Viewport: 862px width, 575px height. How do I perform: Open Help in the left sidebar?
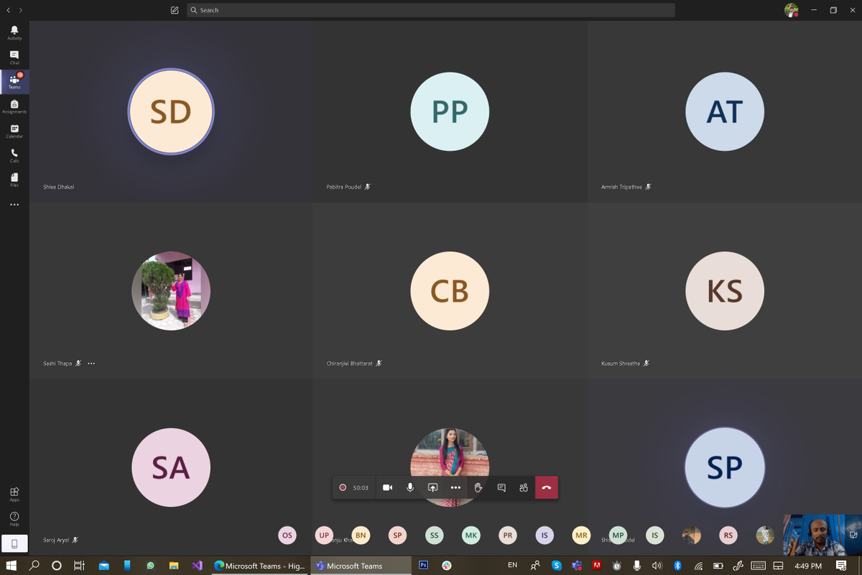pyautogui.click(x=14, y=518)
